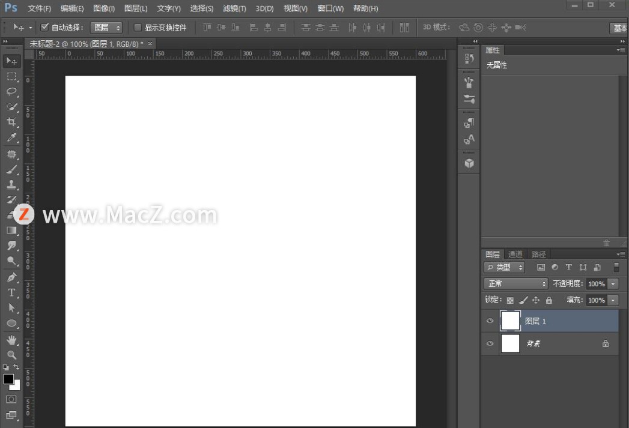Select the Lasso tool
Screen dimensions: 629x428
(x=11, y=91)
